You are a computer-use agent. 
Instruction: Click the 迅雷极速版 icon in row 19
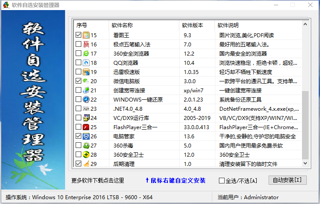[x=86, y=72]
